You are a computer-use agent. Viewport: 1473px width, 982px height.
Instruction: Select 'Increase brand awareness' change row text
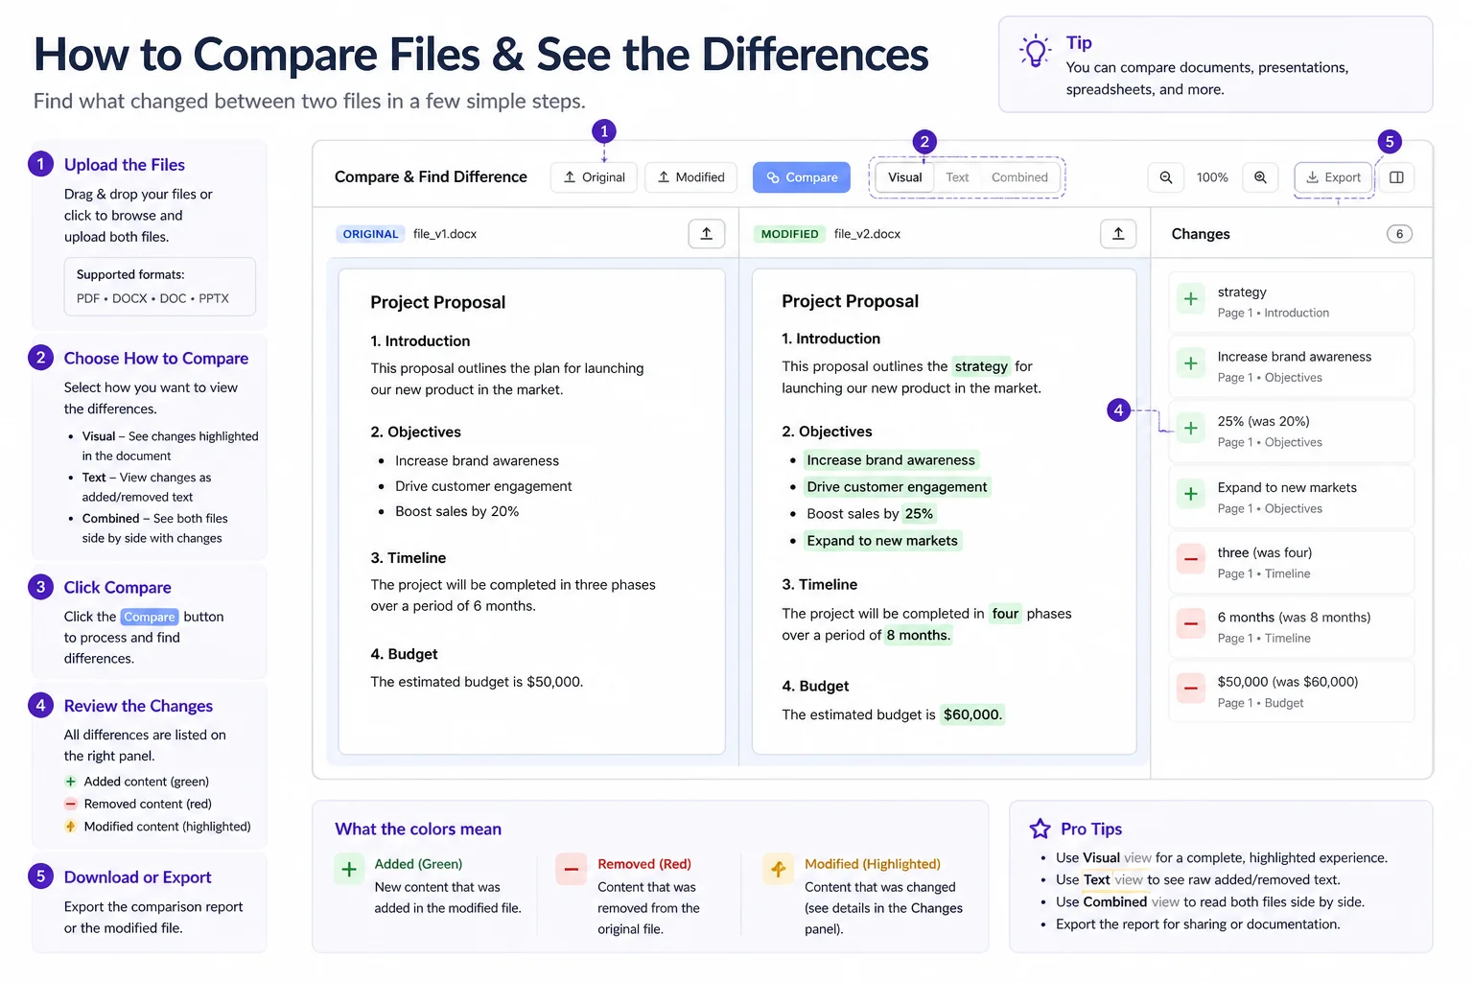click(x=1294, y=357)
